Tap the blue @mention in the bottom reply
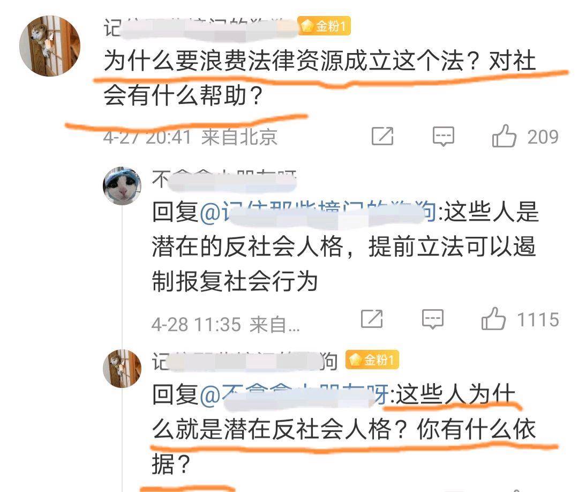 [x=294, y=395]
